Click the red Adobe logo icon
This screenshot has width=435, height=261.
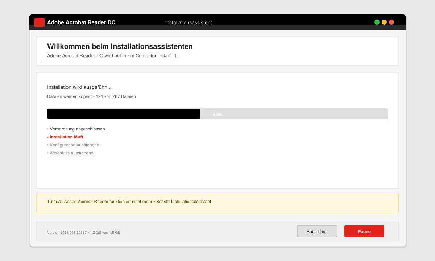point(40,22)
